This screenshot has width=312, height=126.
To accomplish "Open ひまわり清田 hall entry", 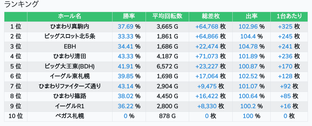I will 70,56.
